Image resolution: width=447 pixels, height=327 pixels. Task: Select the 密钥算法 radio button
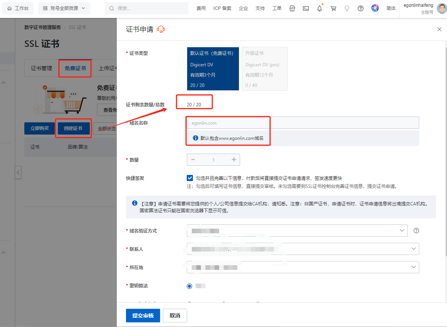click(189, 286)
